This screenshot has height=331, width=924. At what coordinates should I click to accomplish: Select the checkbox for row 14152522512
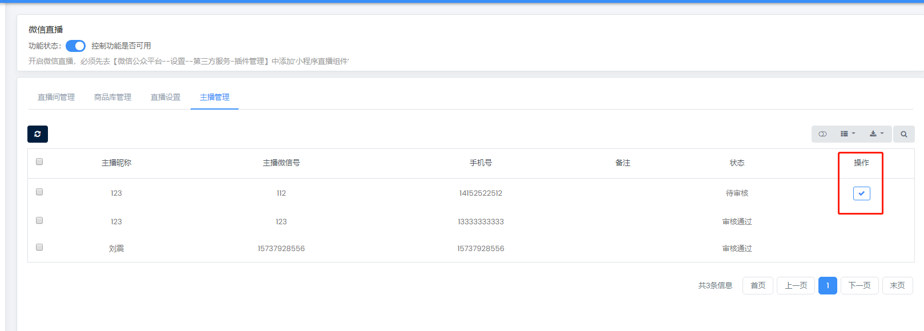pyautogui.click(x=39, y=192)
